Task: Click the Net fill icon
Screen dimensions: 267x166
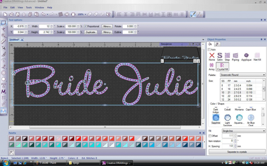Action: 257,57
